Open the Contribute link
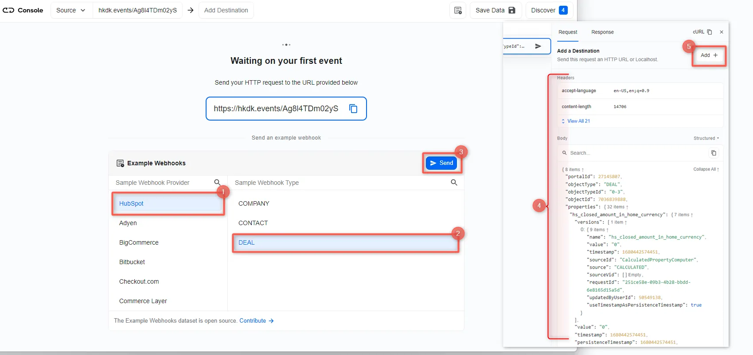 [x=257, y=321]
